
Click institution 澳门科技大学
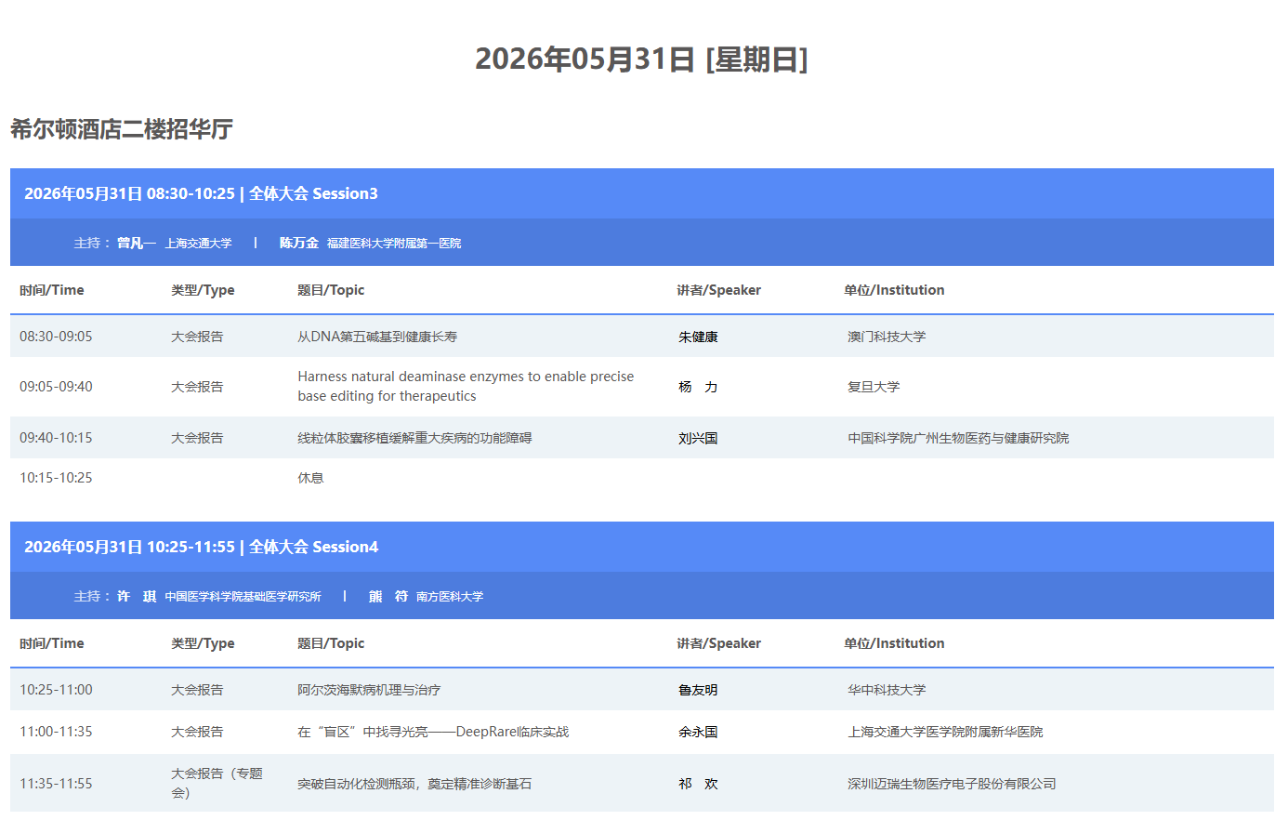pos(887,337)
